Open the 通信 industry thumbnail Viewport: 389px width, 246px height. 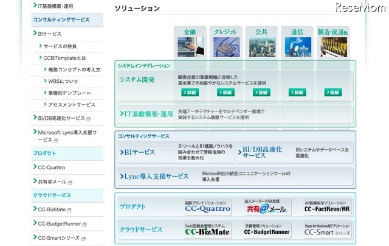coord(298,47)
